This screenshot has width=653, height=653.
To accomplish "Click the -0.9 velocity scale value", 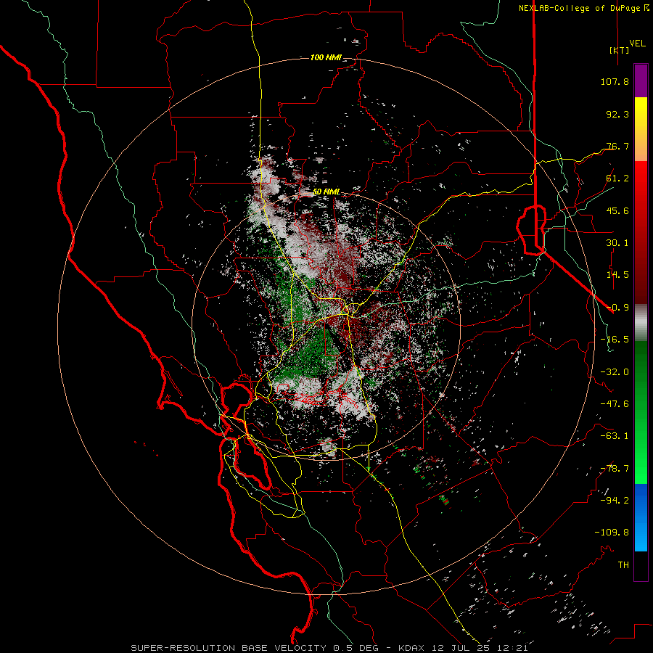I will tap(617, 308).
